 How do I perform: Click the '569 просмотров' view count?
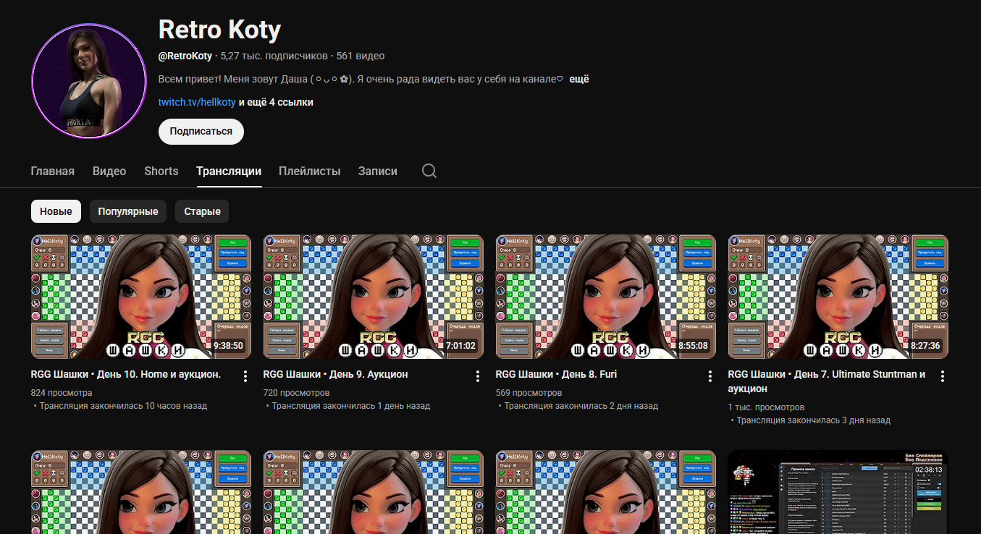coord(529,393)
